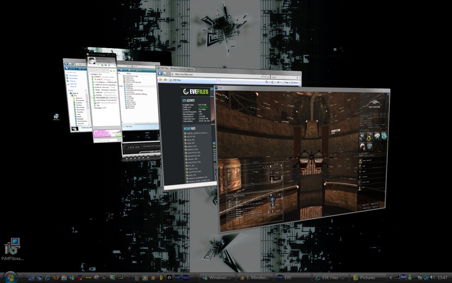
Task: Select Saved Games folder in Explorer tree
Action: click(x=81, y=121)
